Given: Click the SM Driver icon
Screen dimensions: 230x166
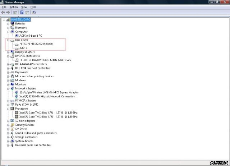Looking at the screenshot, I should pos(13,129).
